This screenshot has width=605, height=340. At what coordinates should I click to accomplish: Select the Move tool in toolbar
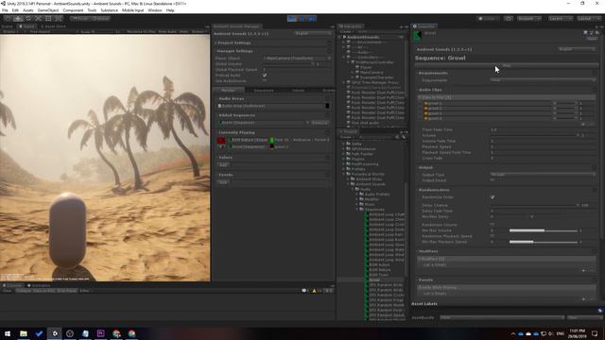click(x=18, y=19)
